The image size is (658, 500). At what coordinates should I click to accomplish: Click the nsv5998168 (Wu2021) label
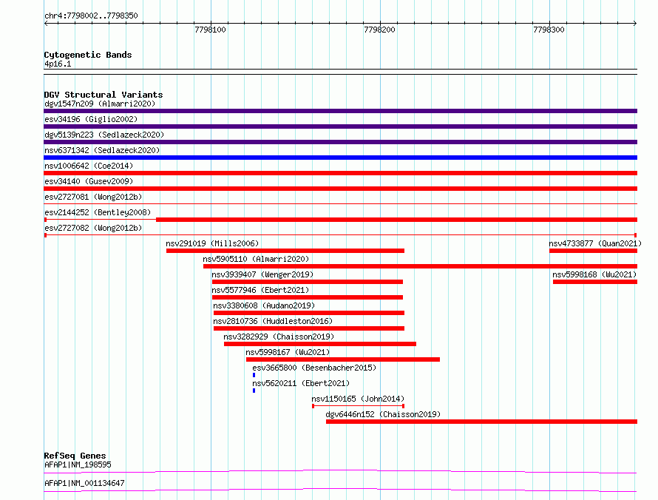tap(594, 274)
